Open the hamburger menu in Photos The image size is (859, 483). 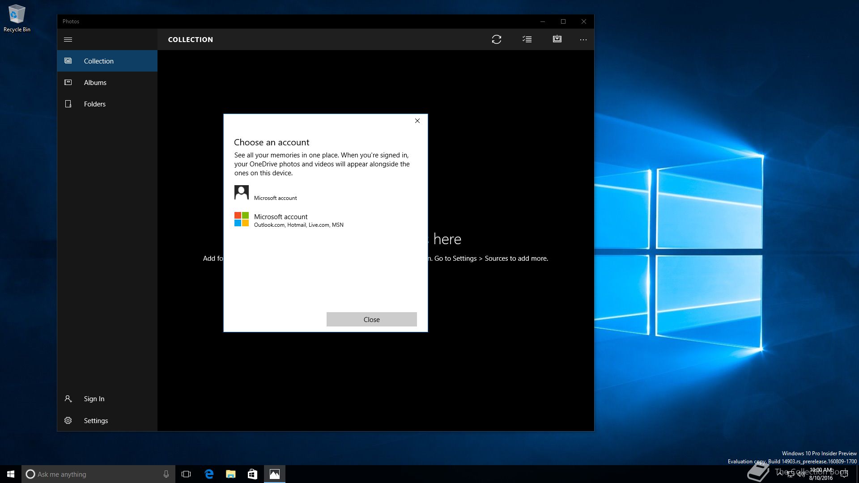coord(68,39)
